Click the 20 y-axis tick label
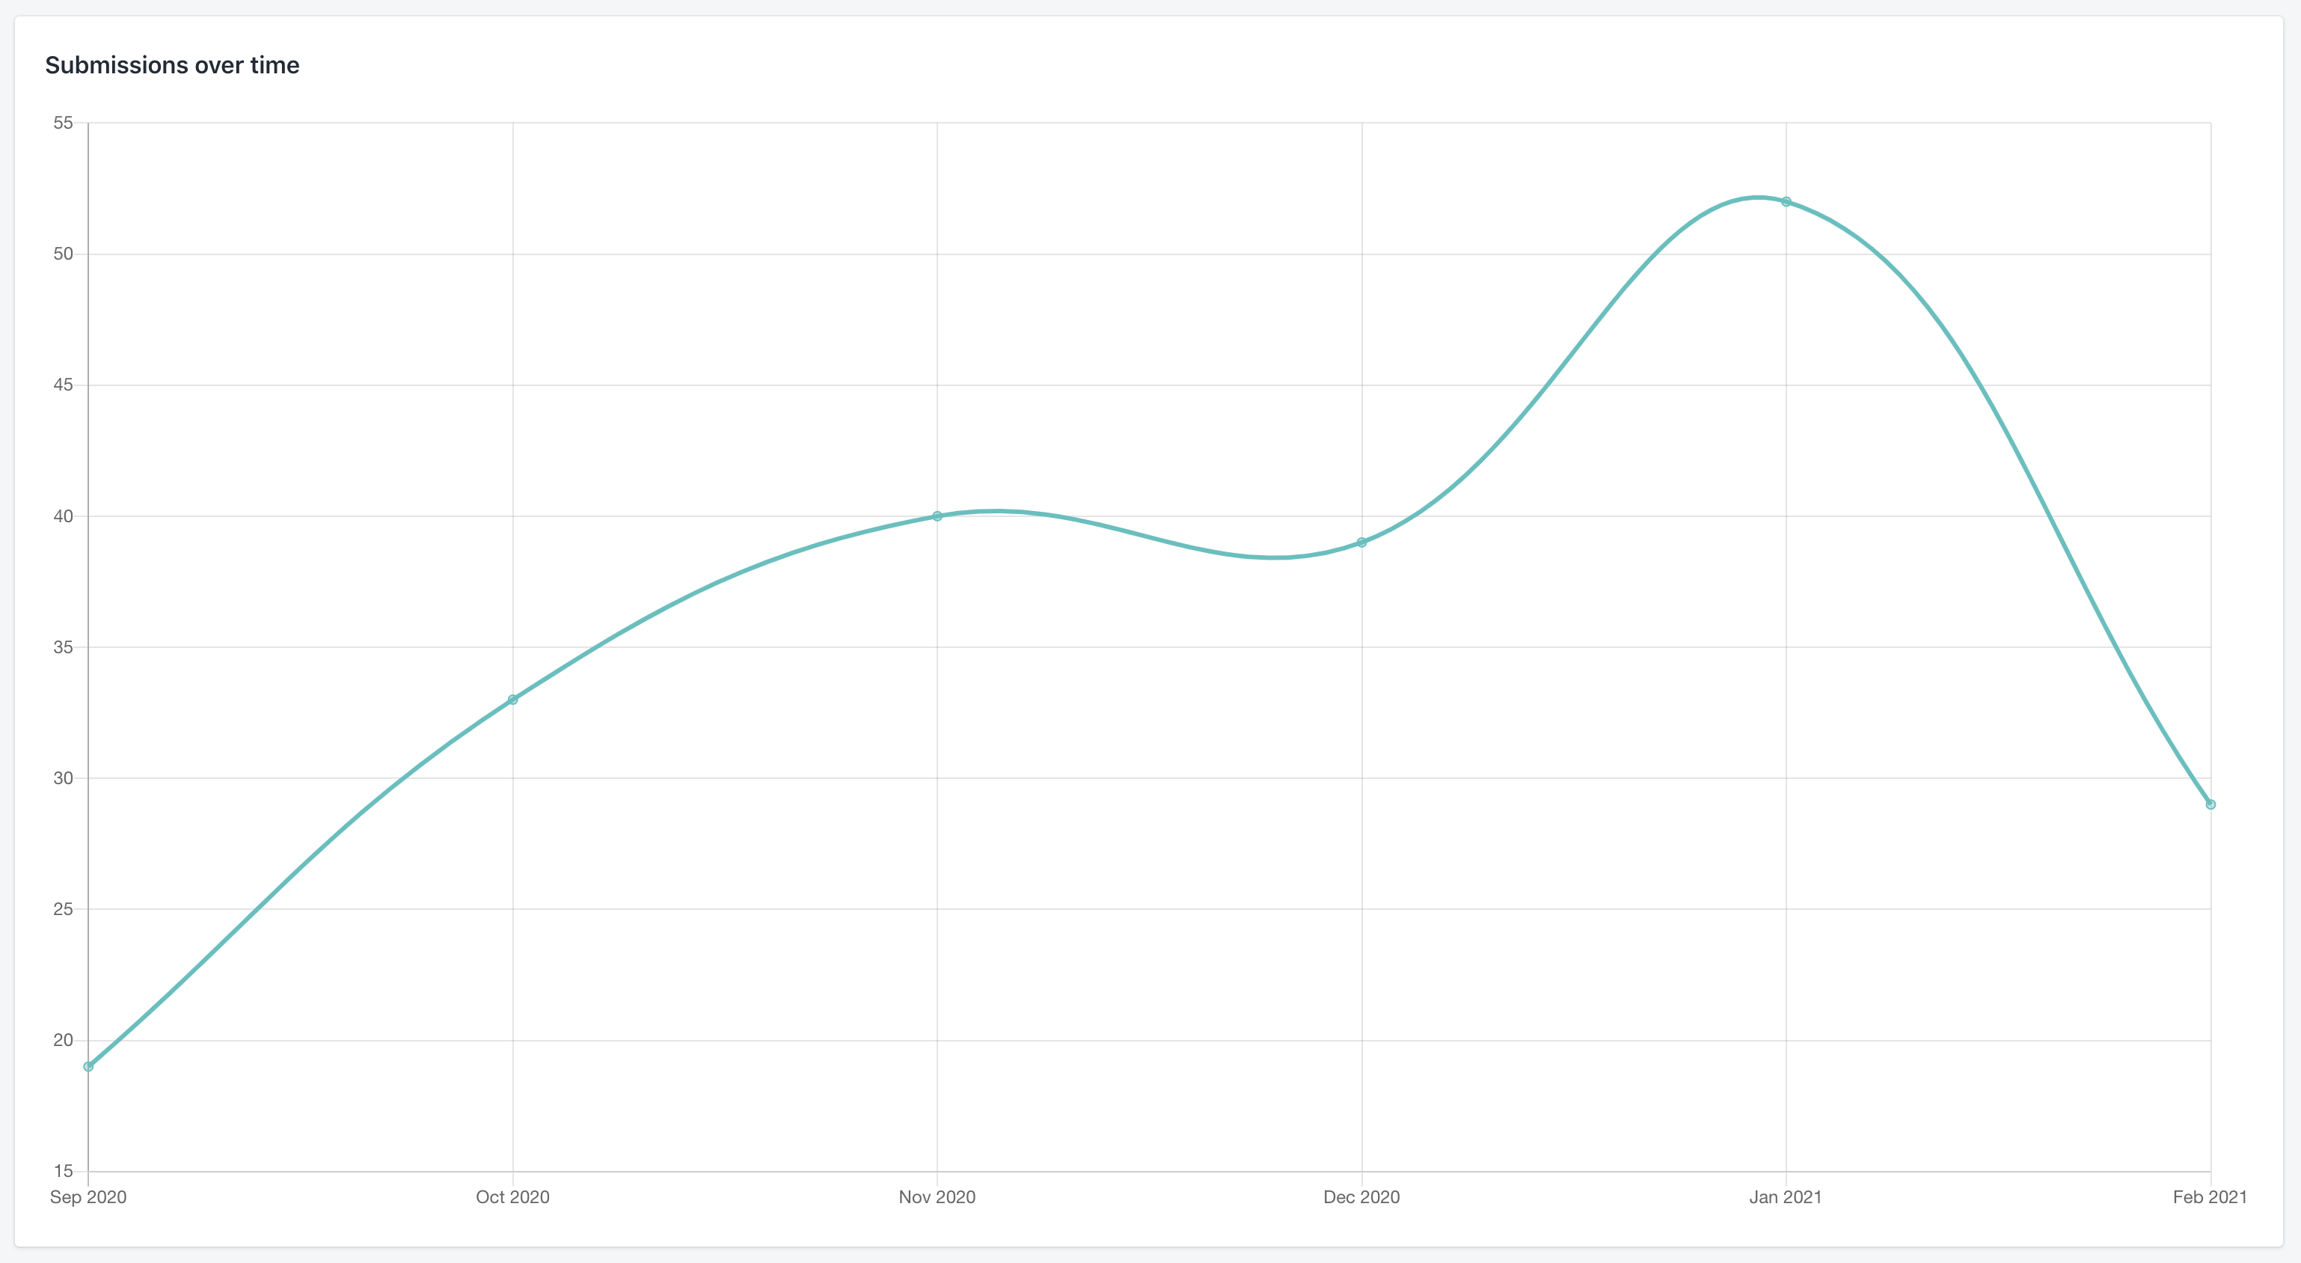The height and width of the screenshot is (1263, 2301). [63, 1040]
